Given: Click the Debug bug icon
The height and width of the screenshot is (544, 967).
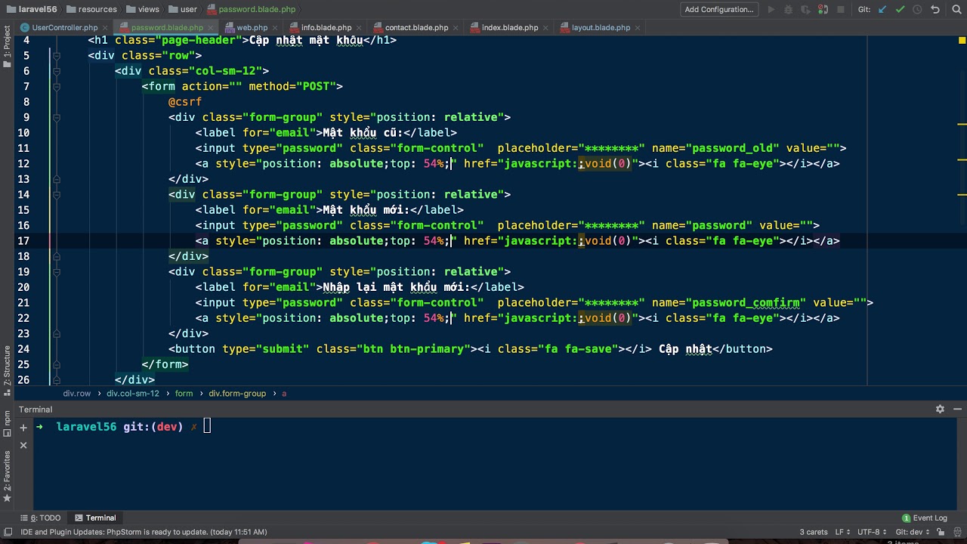Looking at the screenshot, I should pyautogui.click(x=789, y=10).
